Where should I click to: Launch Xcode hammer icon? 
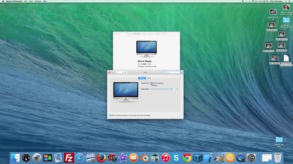tap(208, 158)
